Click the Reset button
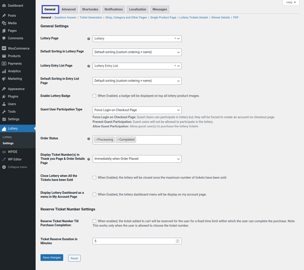 (75, 258)
